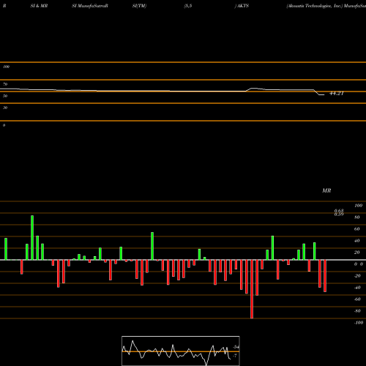
Task: Click the MR axis label 60
Action: coord(357,229)
